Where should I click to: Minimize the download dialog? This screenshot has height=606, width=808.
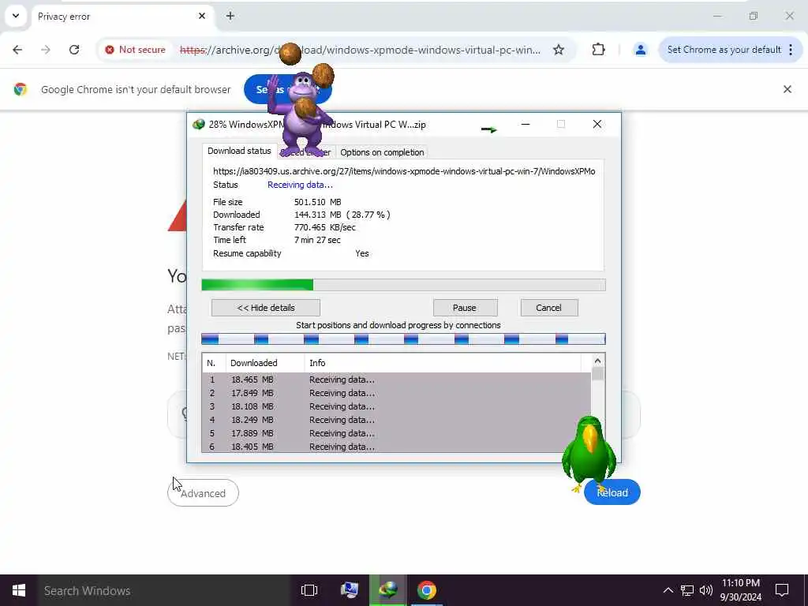point(526,124)
